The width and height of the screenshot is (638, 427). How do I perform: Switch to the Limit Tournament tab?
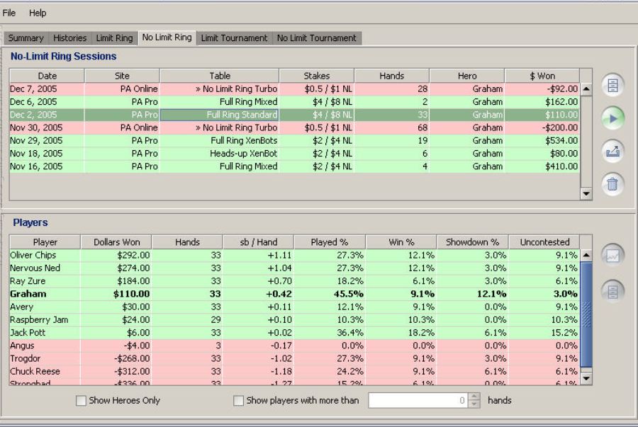click(x=234, y=38)
